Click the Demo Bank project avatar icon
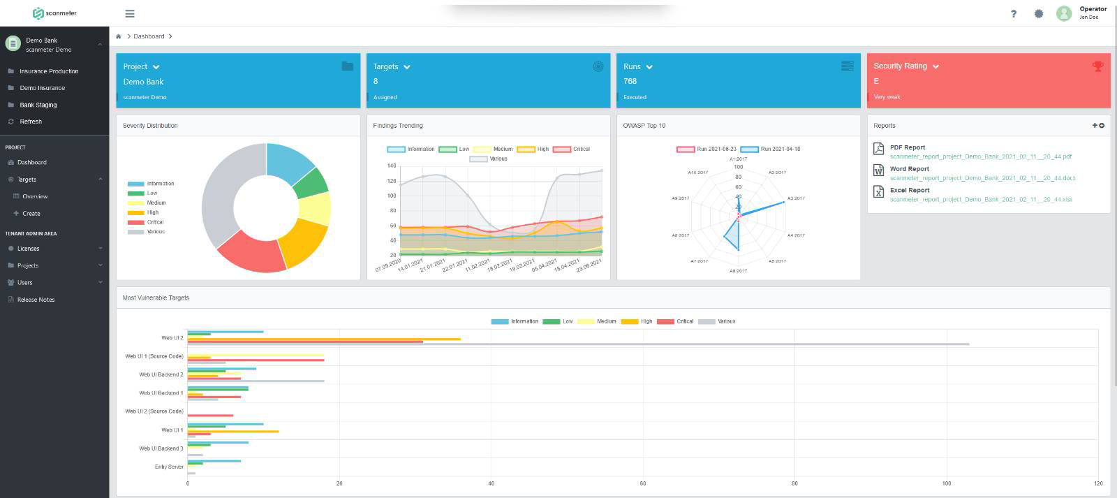Screen dimensions: 1117x498 coord(13,43)
